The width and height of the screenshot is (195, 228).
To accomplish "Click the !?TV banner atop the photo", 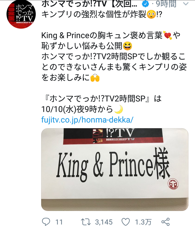I will coord(113,136).
